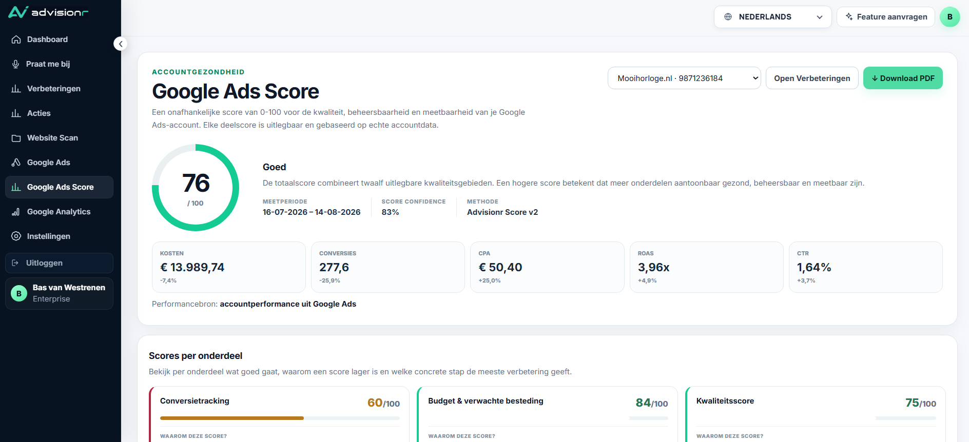Click the Google Ads logo icon
The width and height of the screenshot is (969, 442).
point(16,163)
